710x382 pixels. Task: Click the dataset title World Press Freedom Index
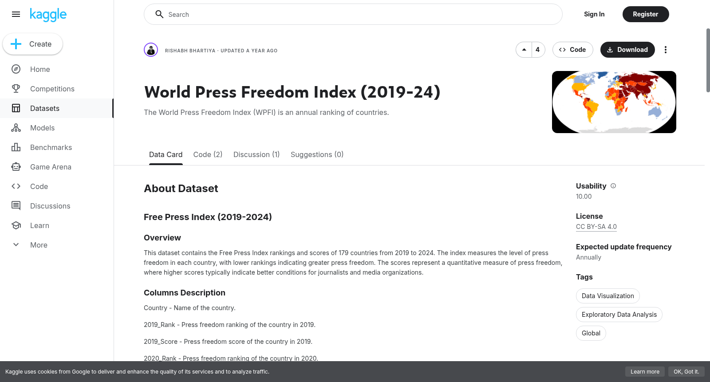(x=292, y=92)
